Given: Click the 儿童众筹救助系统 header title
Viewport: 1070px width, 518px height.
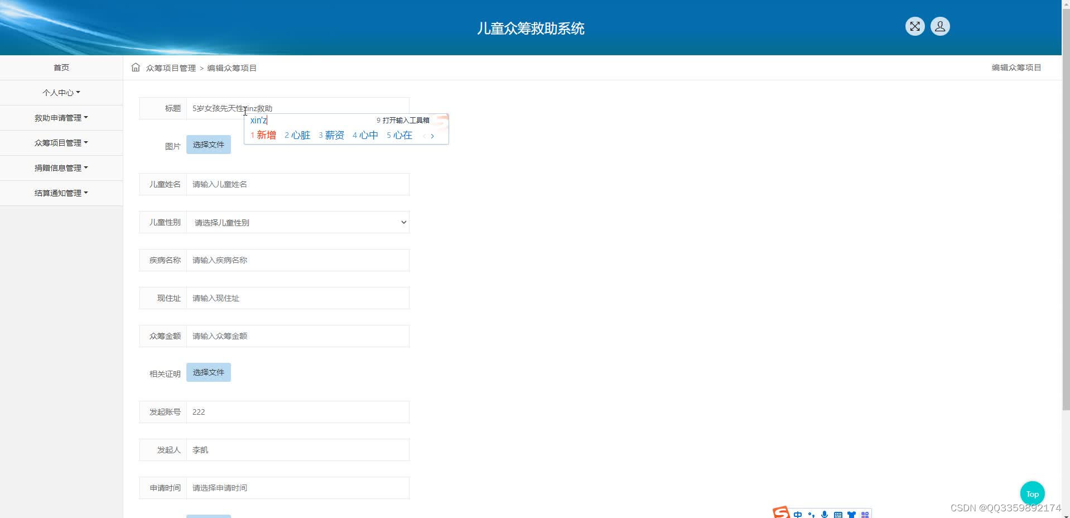Looking at the screenshot, I should (x=531, y=28).
